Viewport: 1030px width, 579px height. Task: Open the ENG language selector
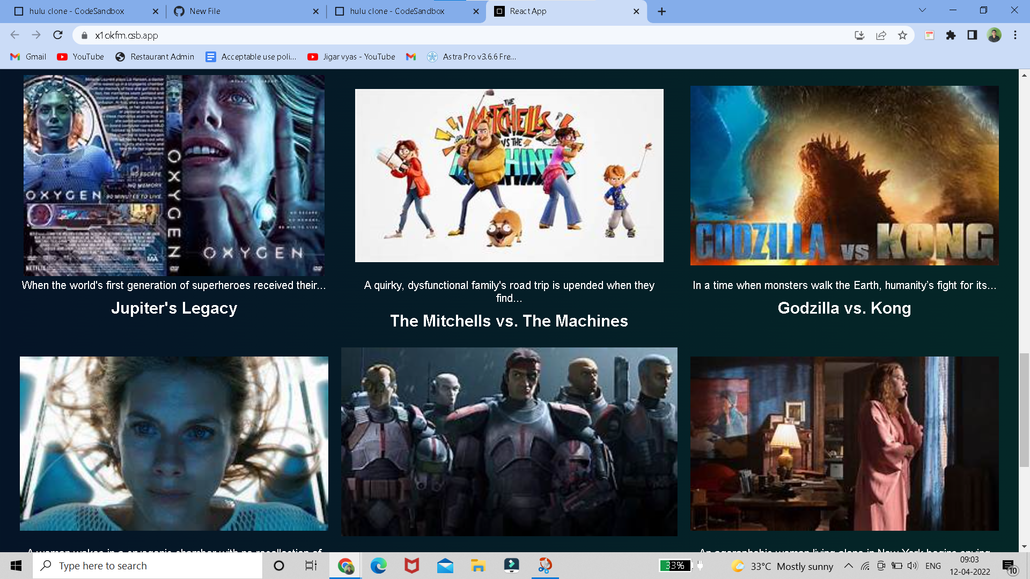(933, 566)
